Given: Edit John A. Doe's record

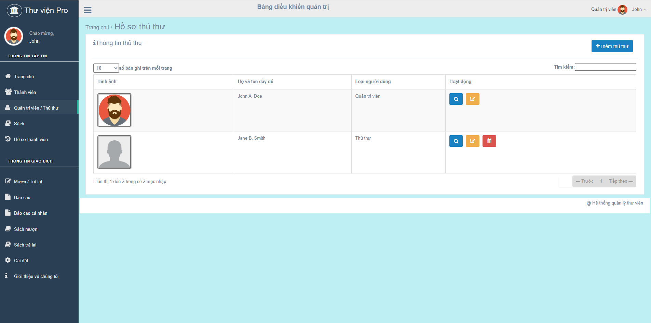Looking at the screenshot, I should coord(472,99).
